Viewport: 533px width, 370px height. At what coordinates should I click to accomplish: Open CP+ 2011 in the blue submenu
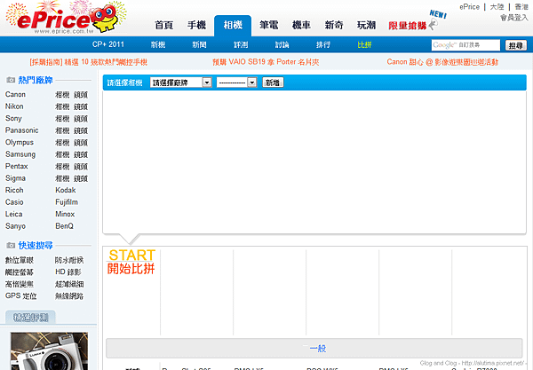click(108, 44)
